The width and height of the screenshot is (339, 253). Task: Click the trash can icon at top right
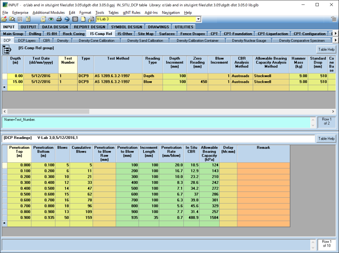[x=333, y=19]
